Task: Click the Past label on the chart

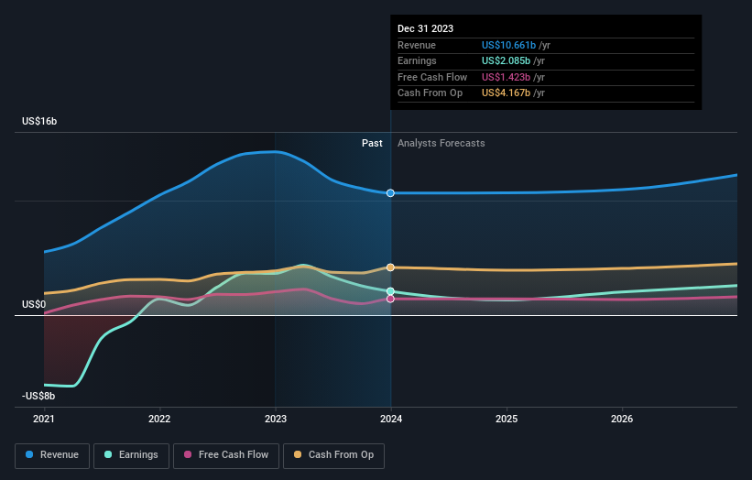Action: (372, 144)
